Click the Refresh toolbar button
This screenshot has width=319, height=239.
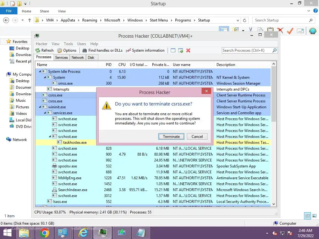[x=44, y=50]
